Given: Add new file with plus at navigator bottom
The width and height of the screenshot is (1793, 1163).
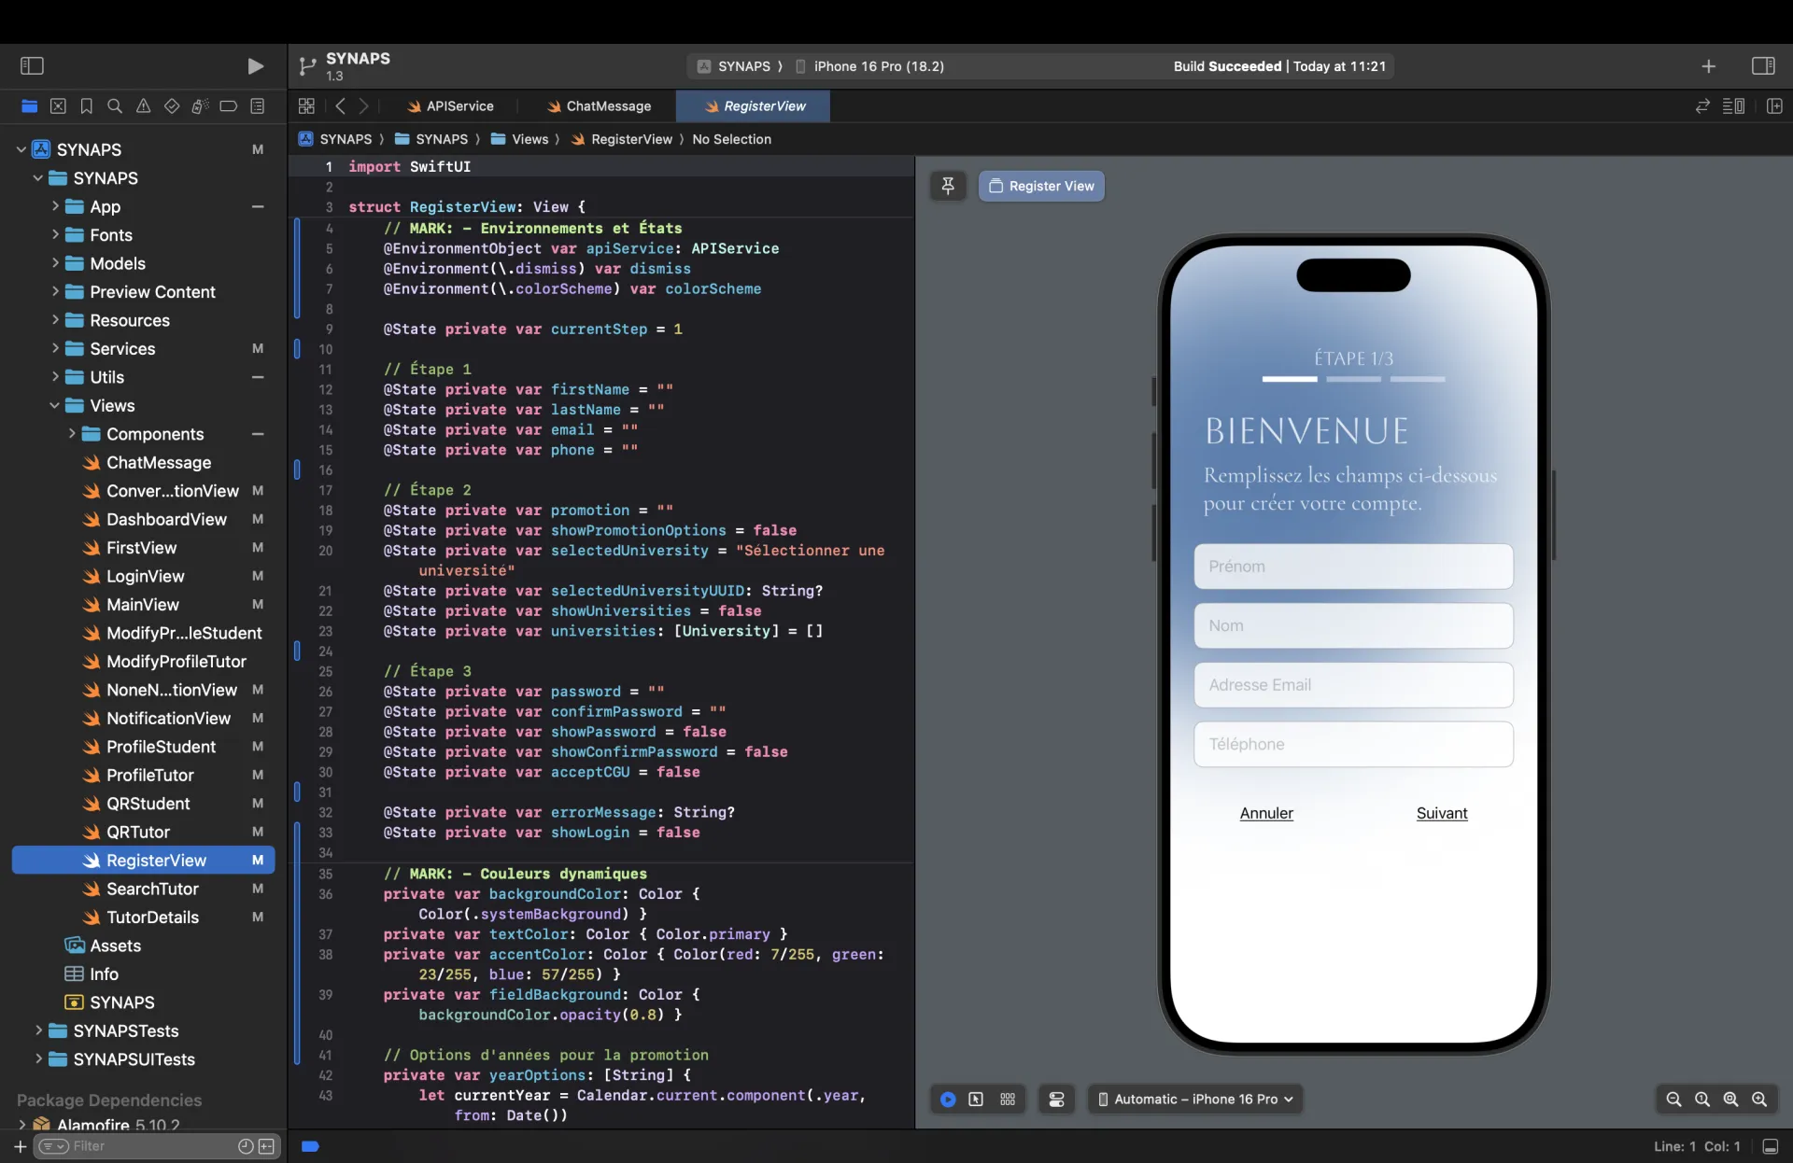Looking at the screenshot, I should pyautogui.click(x=20, y=1146).
